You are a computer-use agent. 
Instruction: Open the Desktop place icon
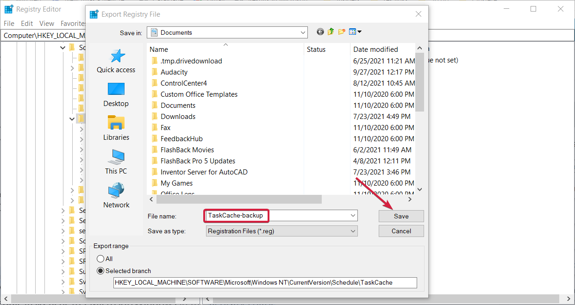(116, 90)
